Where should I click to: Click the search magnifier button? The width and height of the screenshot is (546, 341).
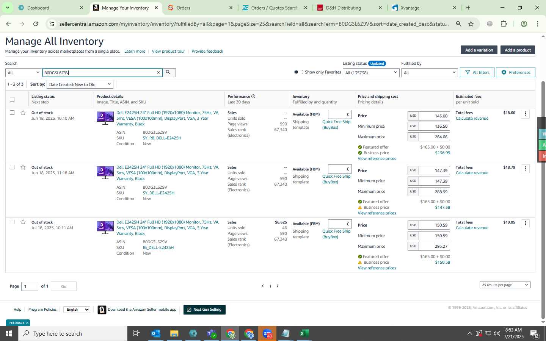[169, 72]
